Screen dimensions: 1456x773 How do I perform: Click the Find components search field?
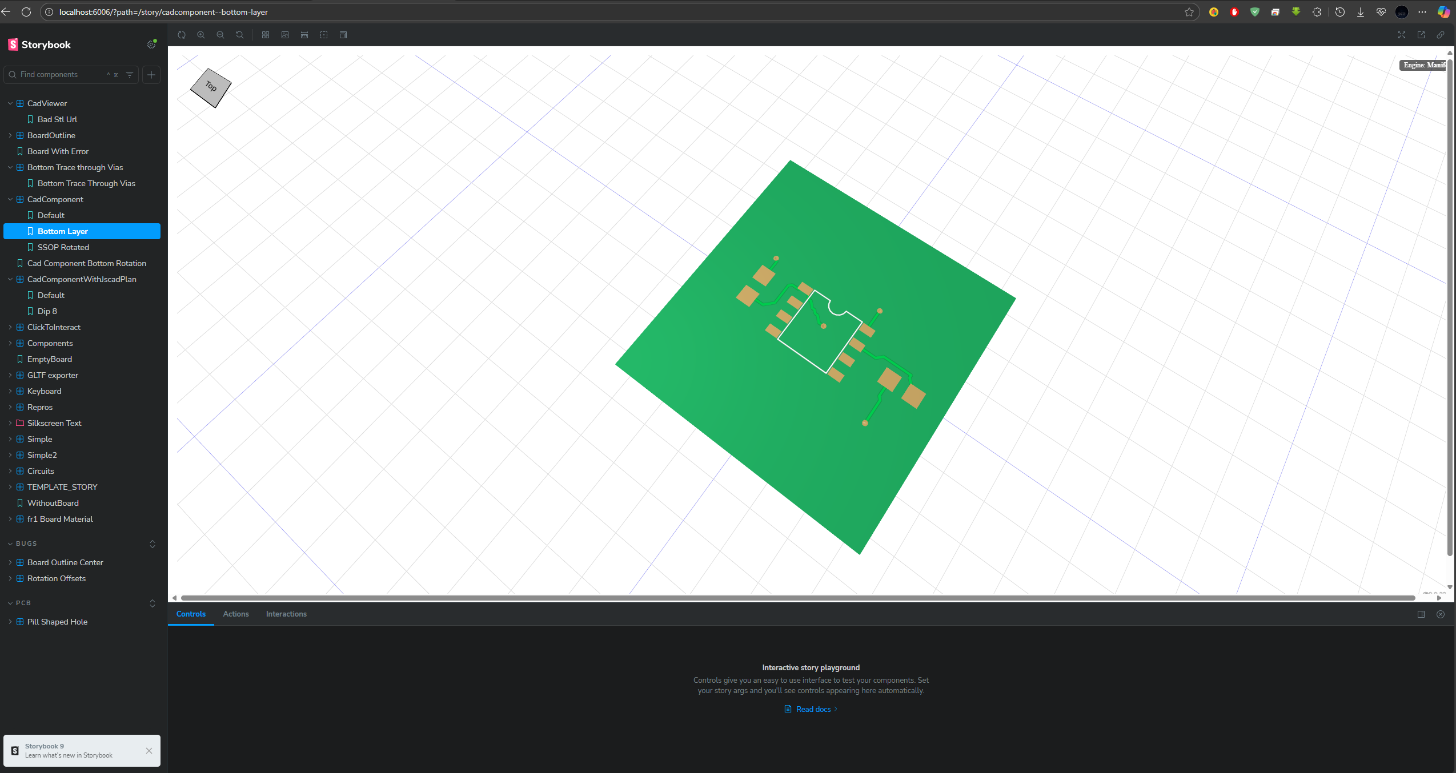click(60, 74)
